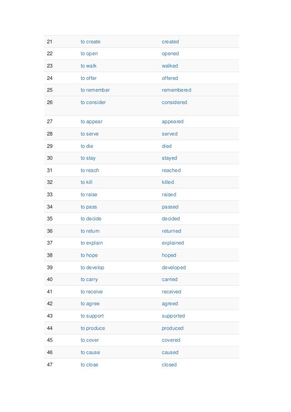Select the "to walk" link
This screenshot has width=291, height=412.
88,66
